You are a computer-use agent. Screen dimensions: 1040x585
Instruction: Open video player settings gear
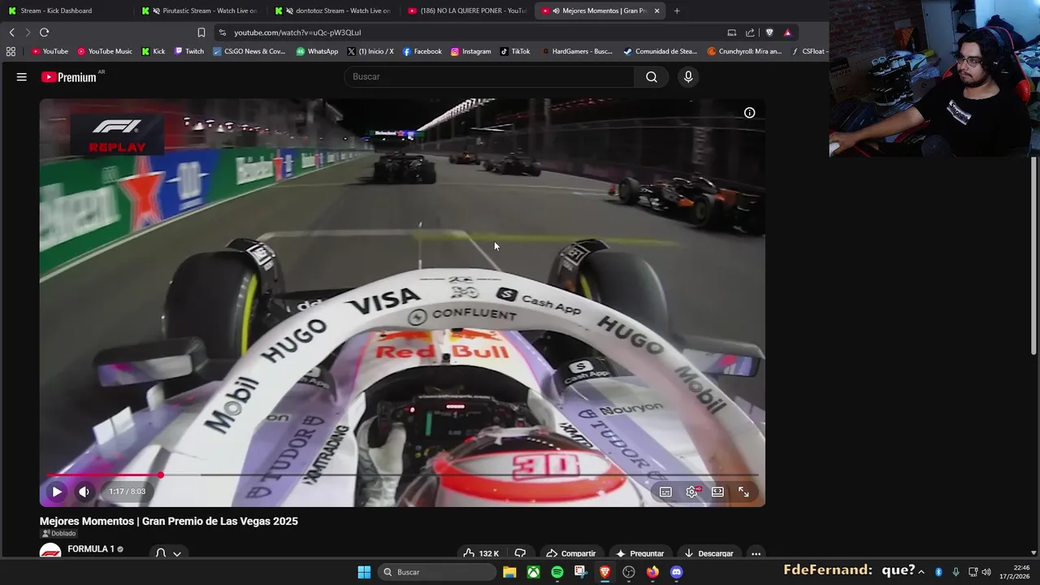click(692, 492)
